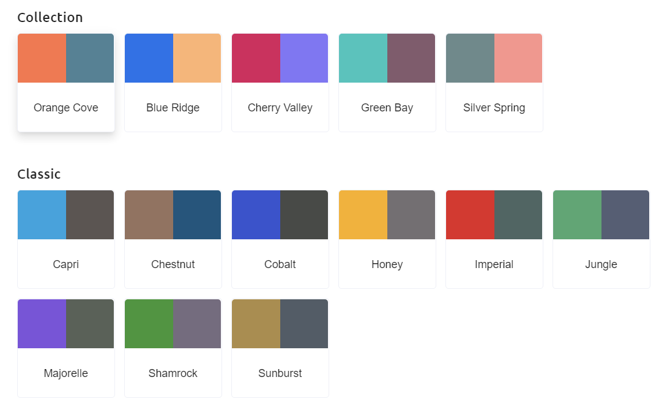Click the yellow swatch of Honey
This screenshot has height=407, width=659.
(363, 215)
